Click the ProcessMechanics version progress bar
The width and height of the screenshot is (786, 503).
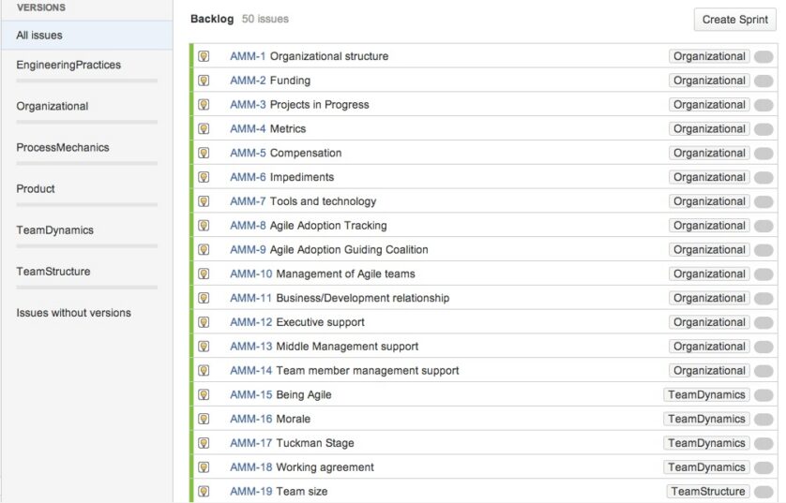pos(86,163)
